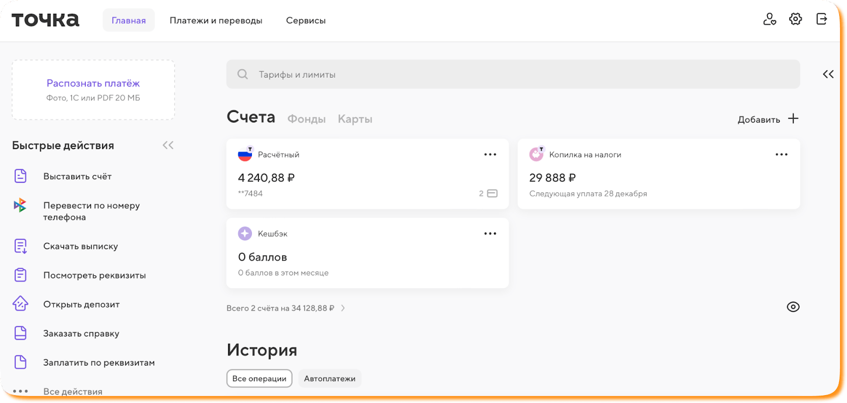Click the Открыть депозит icon
Viewport: 847px width, 403px height.
[20, 304]
